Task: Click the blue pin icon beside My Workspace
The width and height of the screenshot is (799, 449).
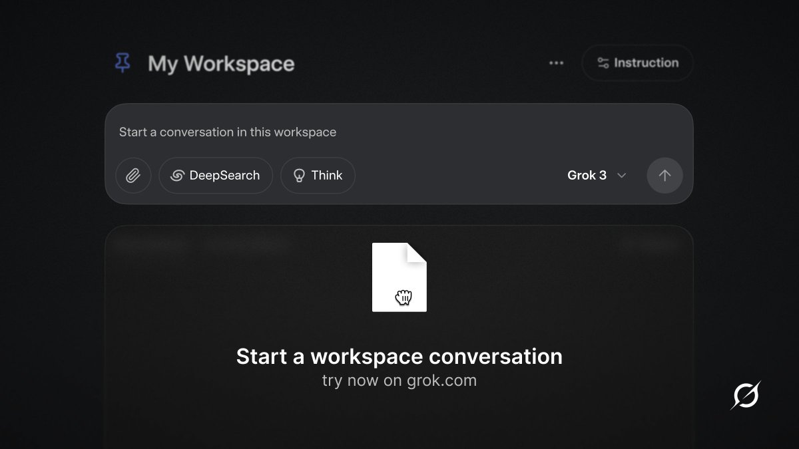Action: click(123, 63)
